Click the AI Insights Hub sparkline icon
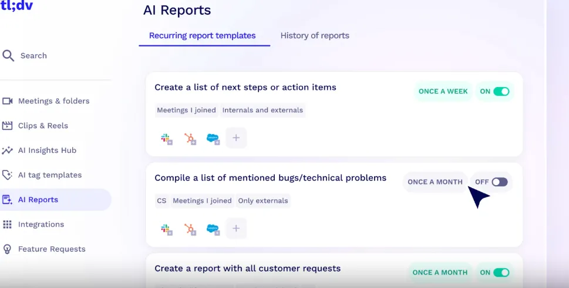This screenshot has height=288, width=569. pos(7,150)
